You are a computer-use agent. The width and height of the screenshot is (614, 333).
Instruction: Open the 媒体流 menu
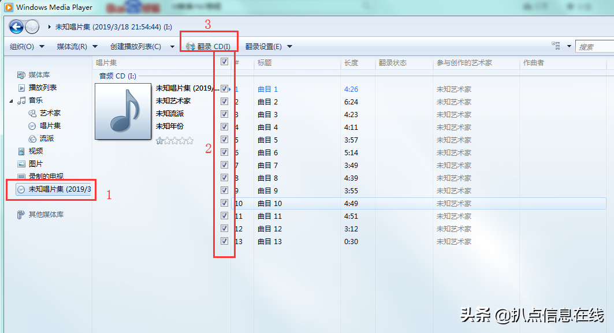(x=73, y=47)
